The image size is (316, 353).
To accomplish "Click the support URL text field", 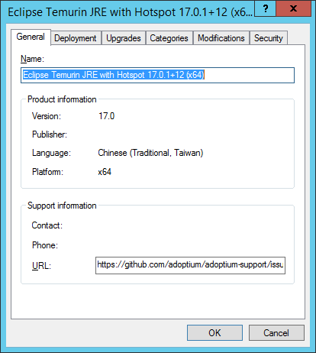I will [190, 265].
